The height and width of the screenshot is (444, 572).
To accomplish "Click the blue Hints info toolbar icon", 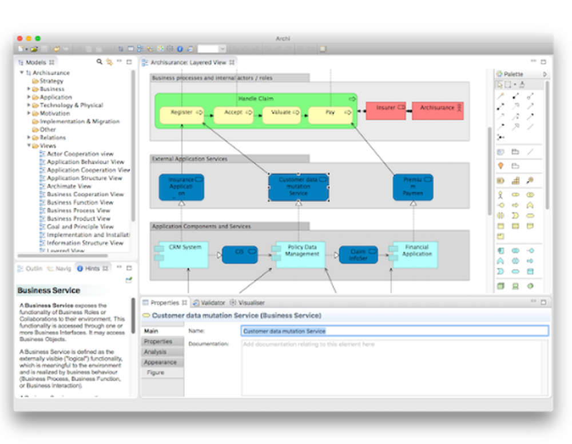I will click(180, 49).
